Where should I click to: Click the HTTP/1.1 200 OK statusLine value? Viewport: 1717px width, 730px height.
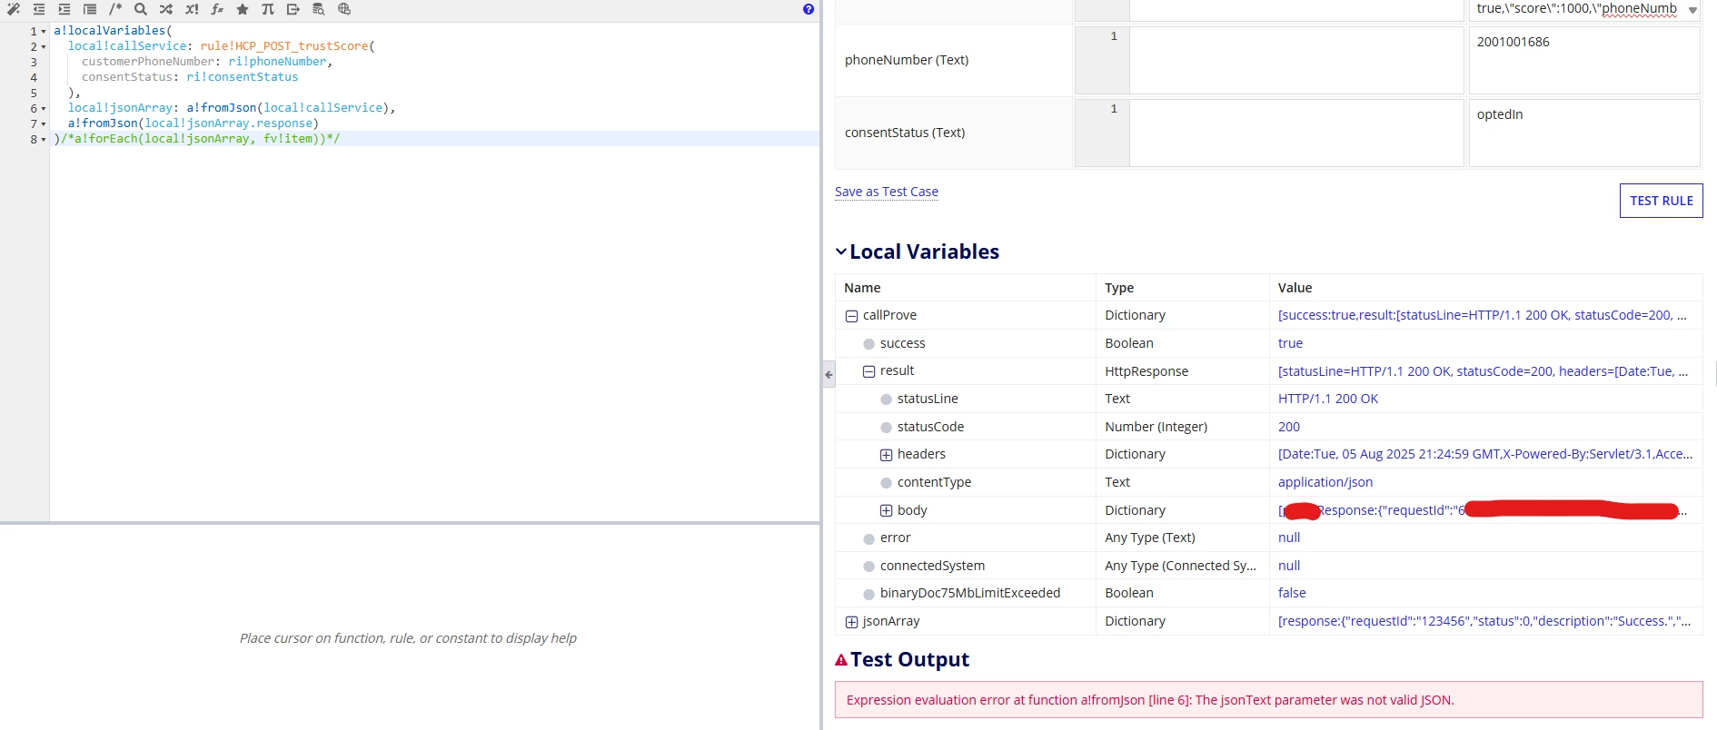point(1327,399)
